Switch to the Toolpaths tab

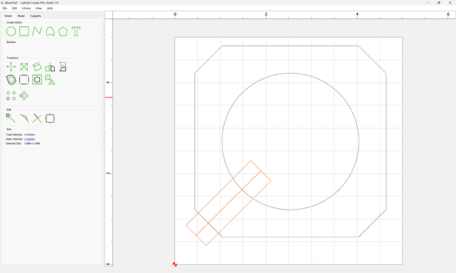tap(36, 16)
